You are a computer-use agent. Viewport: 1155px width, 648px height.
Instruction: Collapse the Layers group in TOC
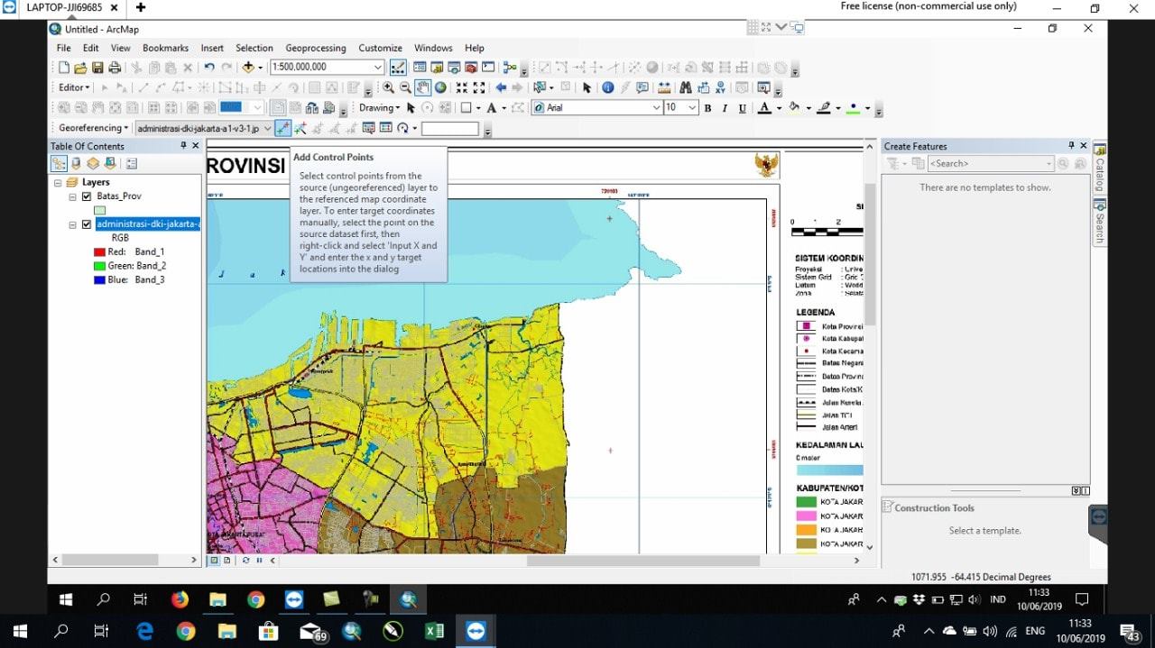coord(59,182)
